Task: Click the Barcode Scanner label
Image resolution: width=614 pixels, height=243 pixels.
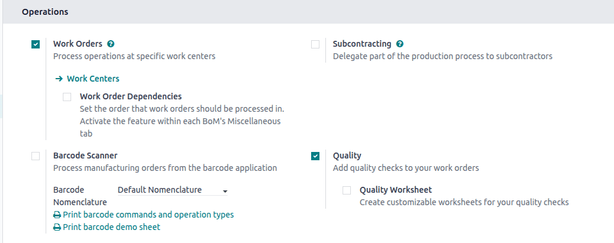Action: 85,155
